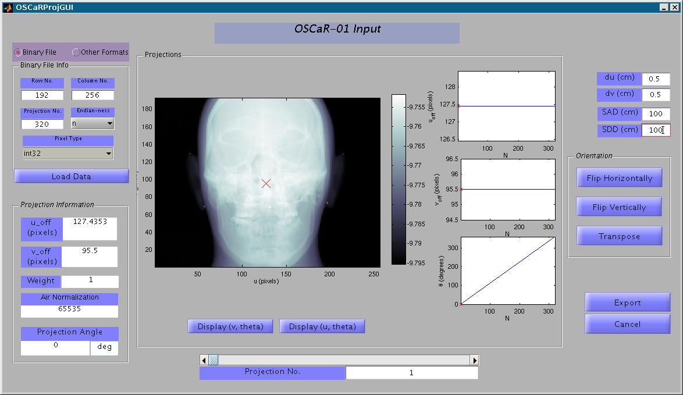
Task: Open the Endian-ness dropdown
Action: pyautogui.click(x=93, y=124)
